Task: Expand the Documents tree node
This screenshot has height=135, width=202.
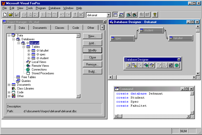Action: click(9, 85)
